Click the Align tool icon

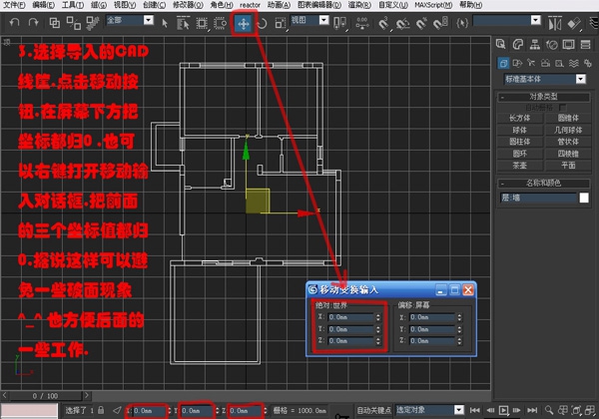click(574, 24)
